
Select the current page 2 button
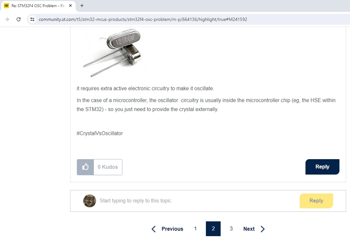(213, 229)
